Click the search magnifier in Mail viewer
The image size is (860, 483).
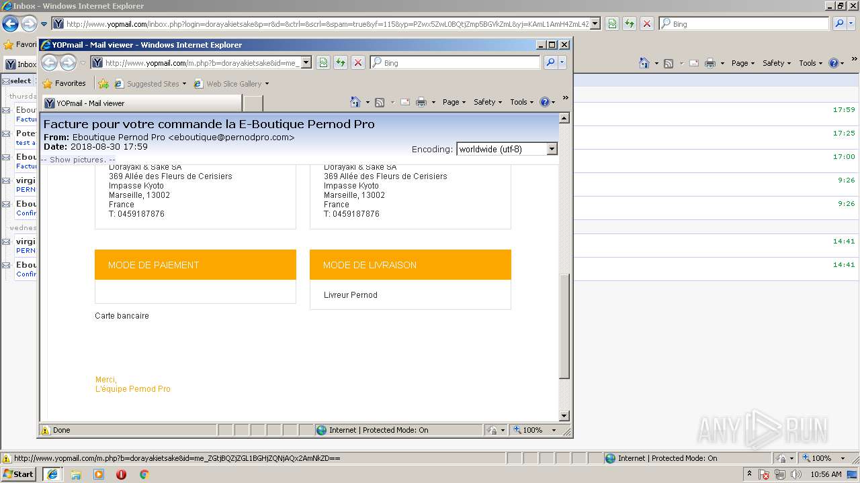[x=550, y=62]
